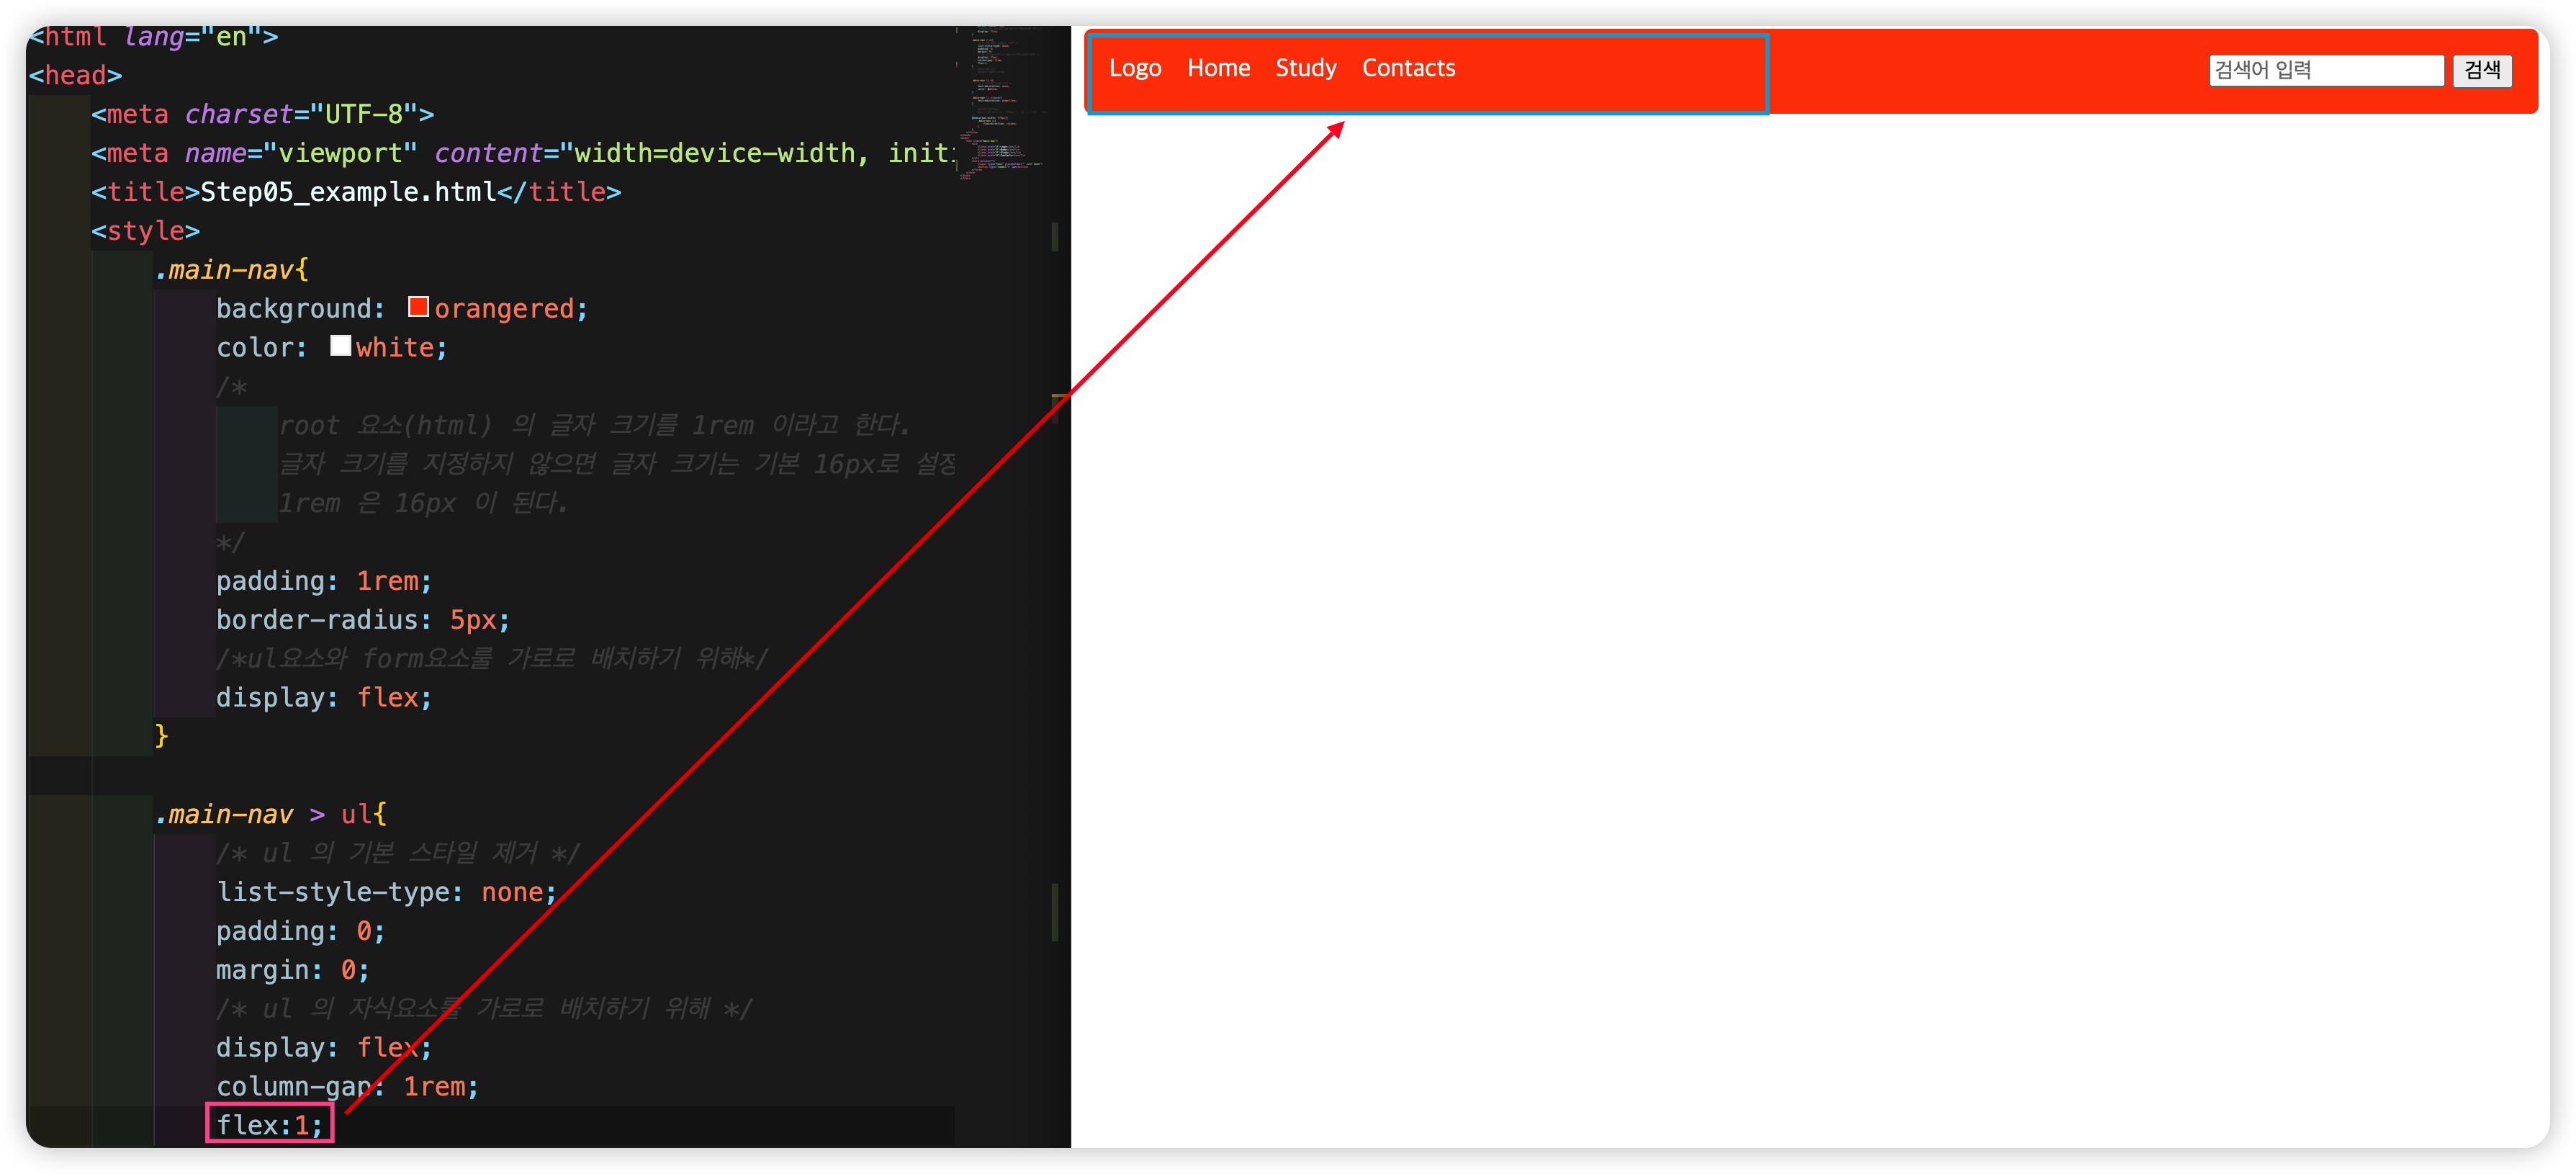Click the closing brace of .main-nav rule
The image size is (2576, 1174).
tap(161, 736)
